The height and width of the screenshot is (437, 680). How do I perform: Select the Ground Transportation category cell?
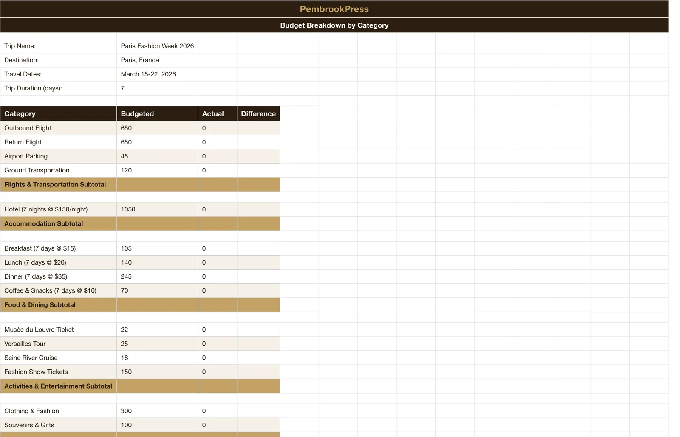[x=59, y=170]
